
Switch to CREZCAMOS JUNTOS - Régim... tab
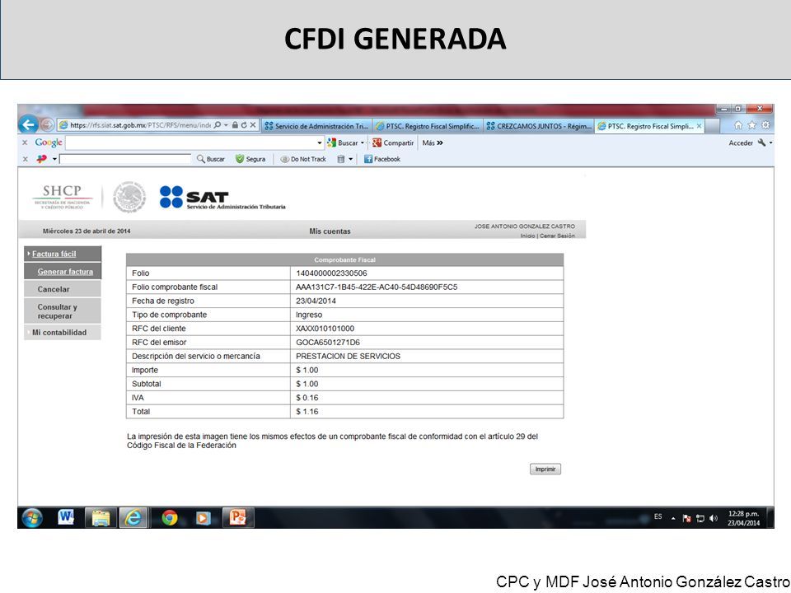tap(539, 126)
